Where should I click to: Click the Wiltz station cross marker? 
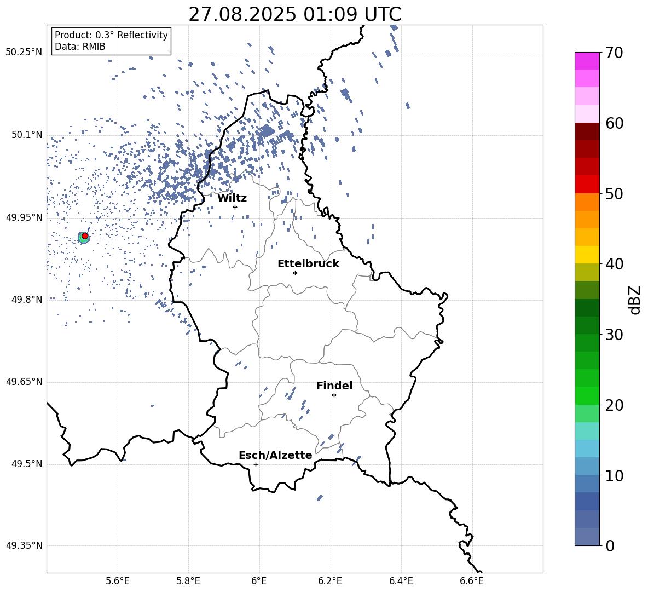click(235, 207)
